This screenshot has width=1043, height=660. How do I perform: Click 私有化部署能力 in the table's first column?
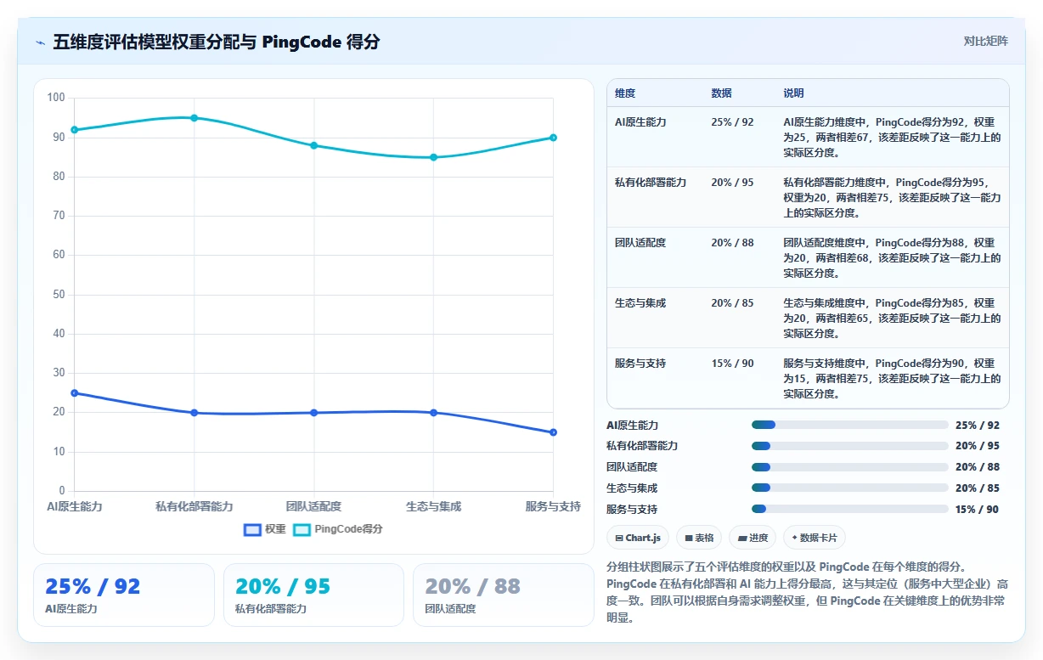(651, 183)
